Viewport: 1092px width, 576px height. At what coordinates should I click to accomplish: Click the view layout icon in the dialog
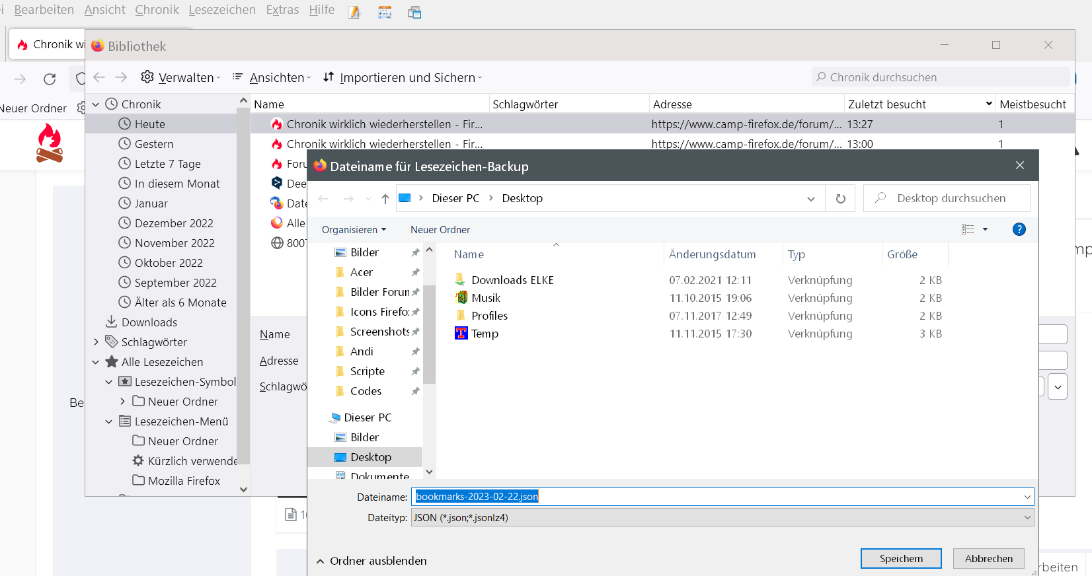pos(968,229)
